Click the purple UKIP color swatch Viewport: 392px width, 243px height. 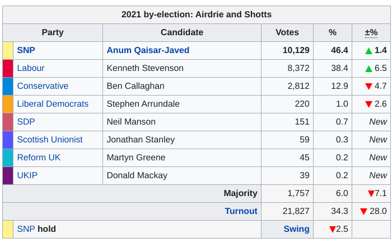[8, 175]
